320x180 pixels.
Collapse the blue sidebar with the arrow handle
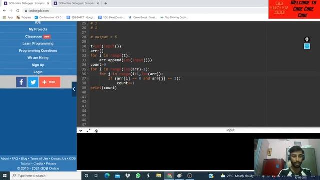click(74, 89)
